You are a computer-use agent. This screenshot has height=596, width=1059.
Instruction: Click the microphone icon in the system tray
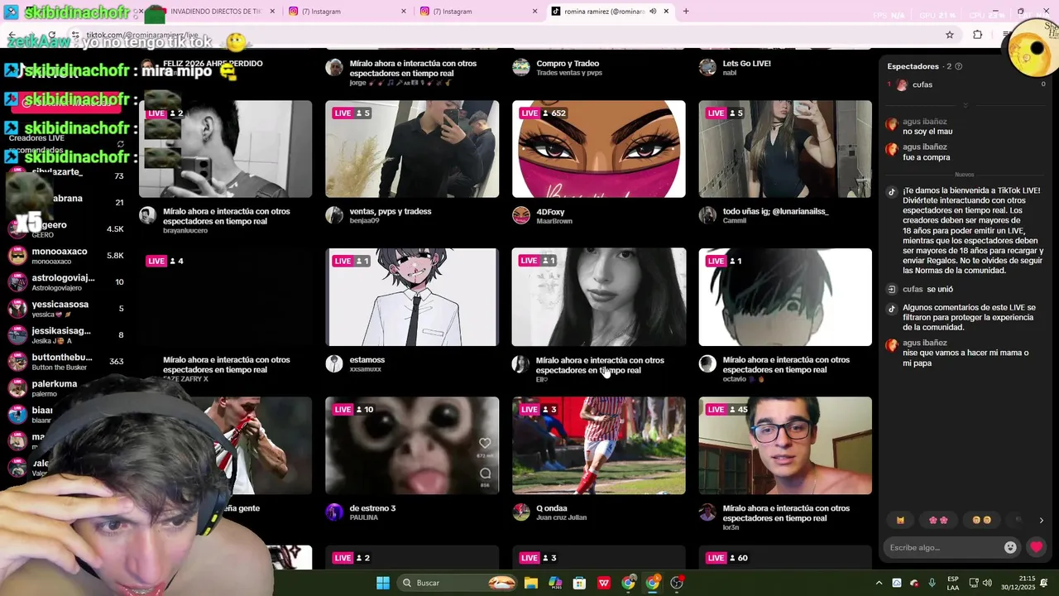click(932, 583)
